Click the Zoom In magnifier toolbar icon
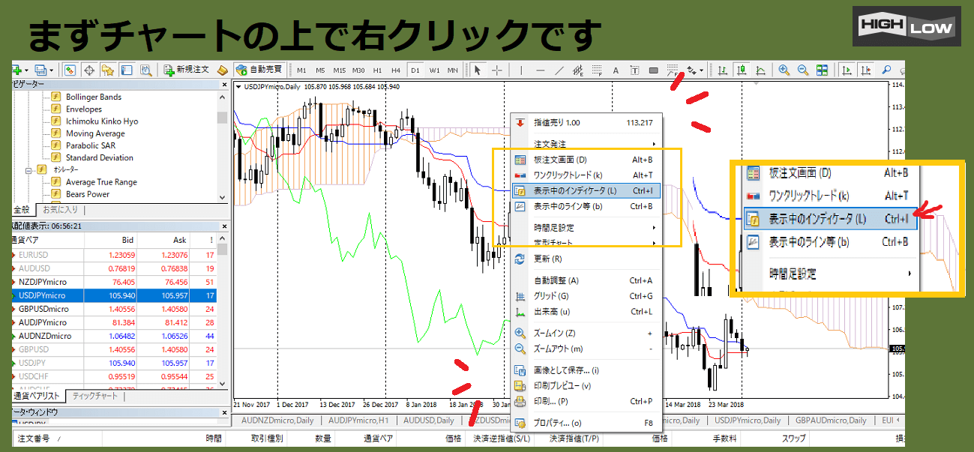974x452 pixels. coord(784,70)
